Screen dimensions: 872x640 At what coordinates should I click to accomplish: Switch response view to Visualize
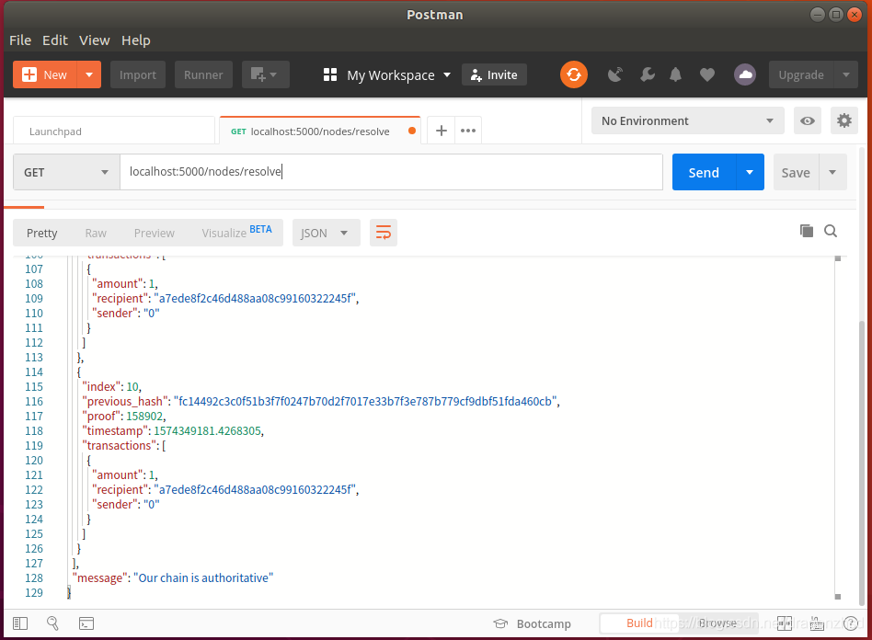pos(236,233)
